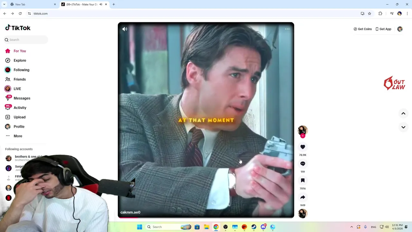Click the TikTok logo
The width and height of the screenshot is (412, 232).
click(x=18, y=28)
